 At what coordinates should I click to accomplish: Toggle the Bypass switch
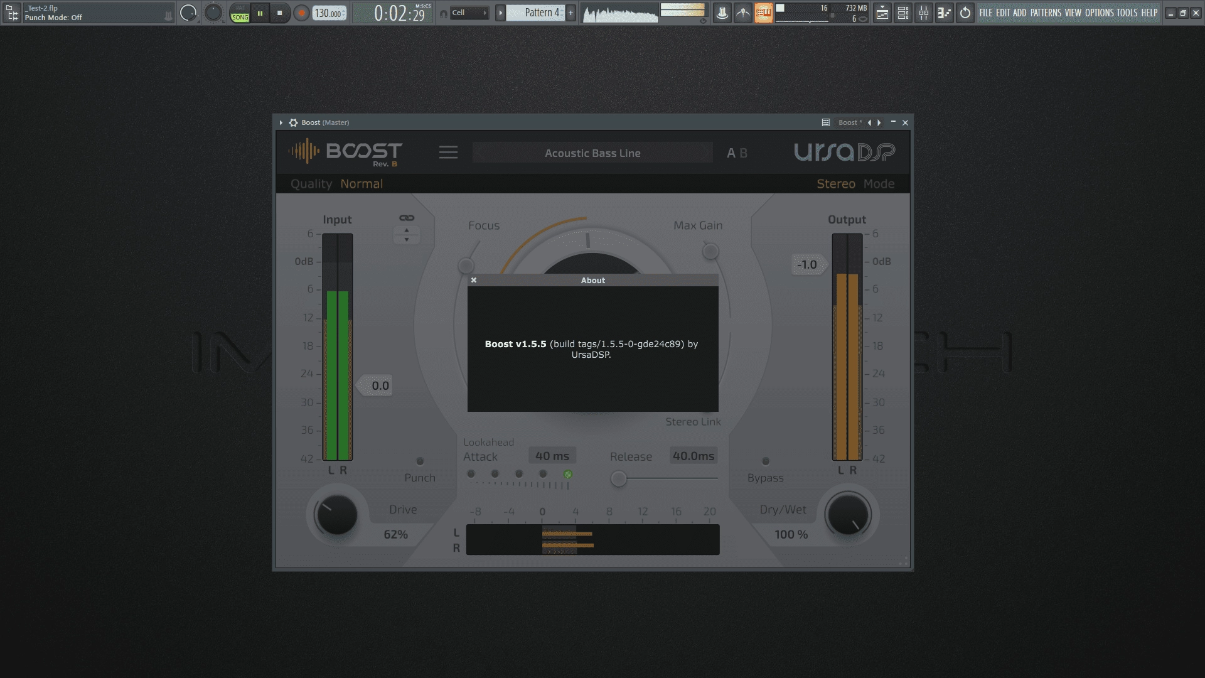pyautogui.click(x=766, y=461)
